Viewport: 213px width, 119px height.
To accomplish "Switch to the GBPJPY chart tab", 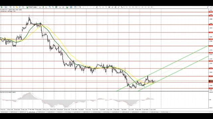I will pos(23,112).
